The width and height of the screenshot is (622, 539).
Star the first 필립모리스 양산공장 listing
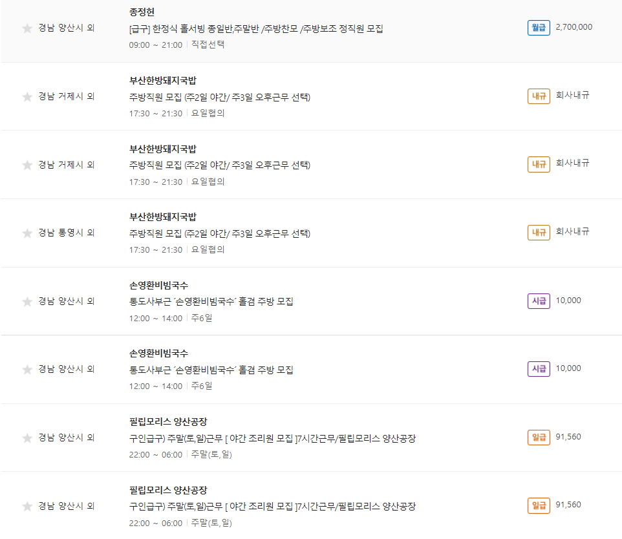27,438
